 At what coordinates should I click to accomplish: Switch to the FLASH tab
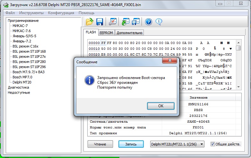click(x=91, y=32)
